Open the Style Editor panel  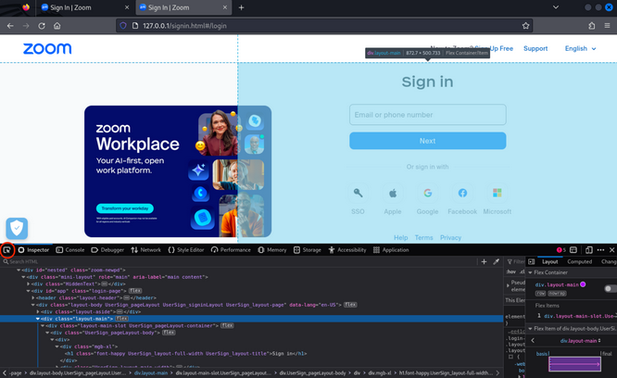click(x=186, y=250)
